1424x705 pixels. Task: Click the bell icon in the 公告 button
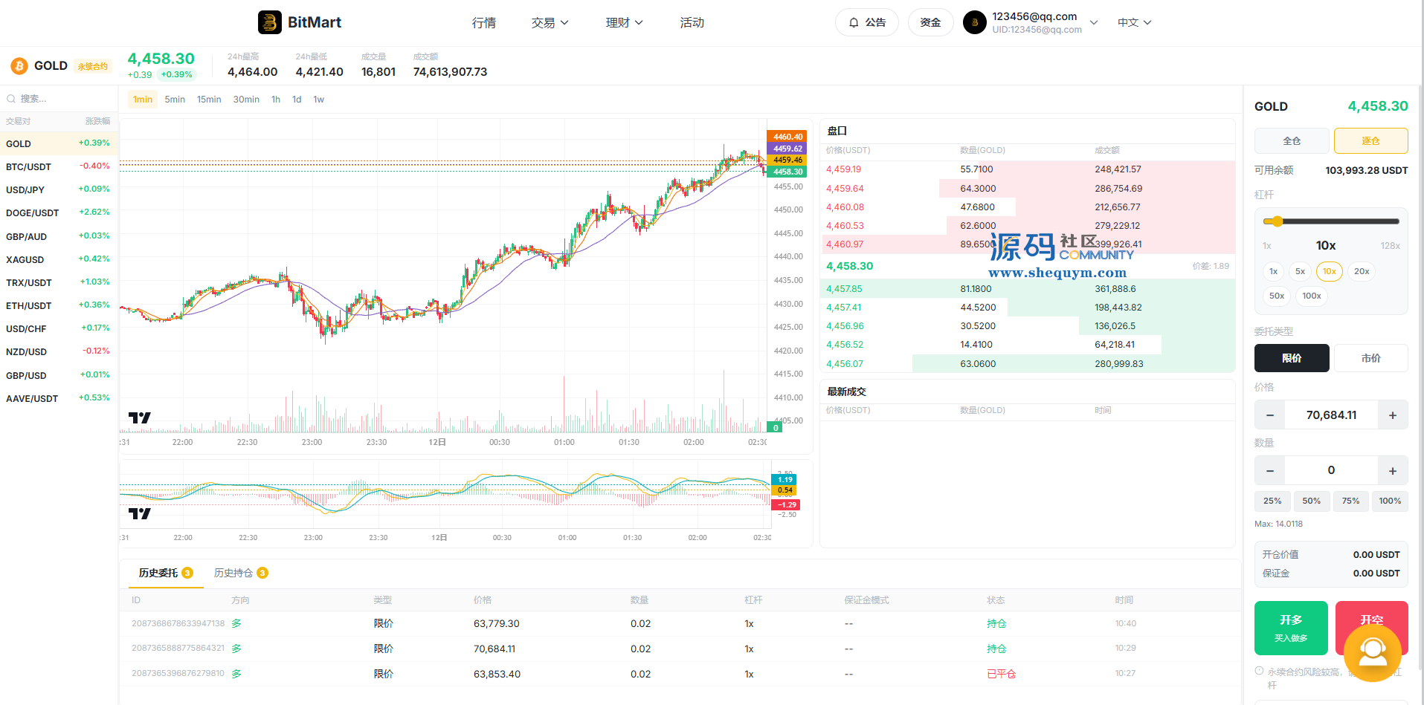tap(854, 22)
